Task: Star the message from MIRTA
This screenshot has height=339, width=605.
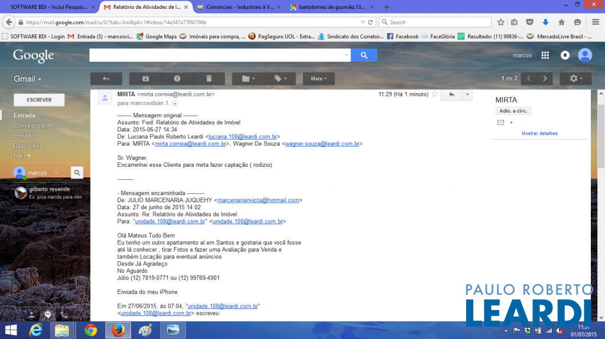Action: 435,94
